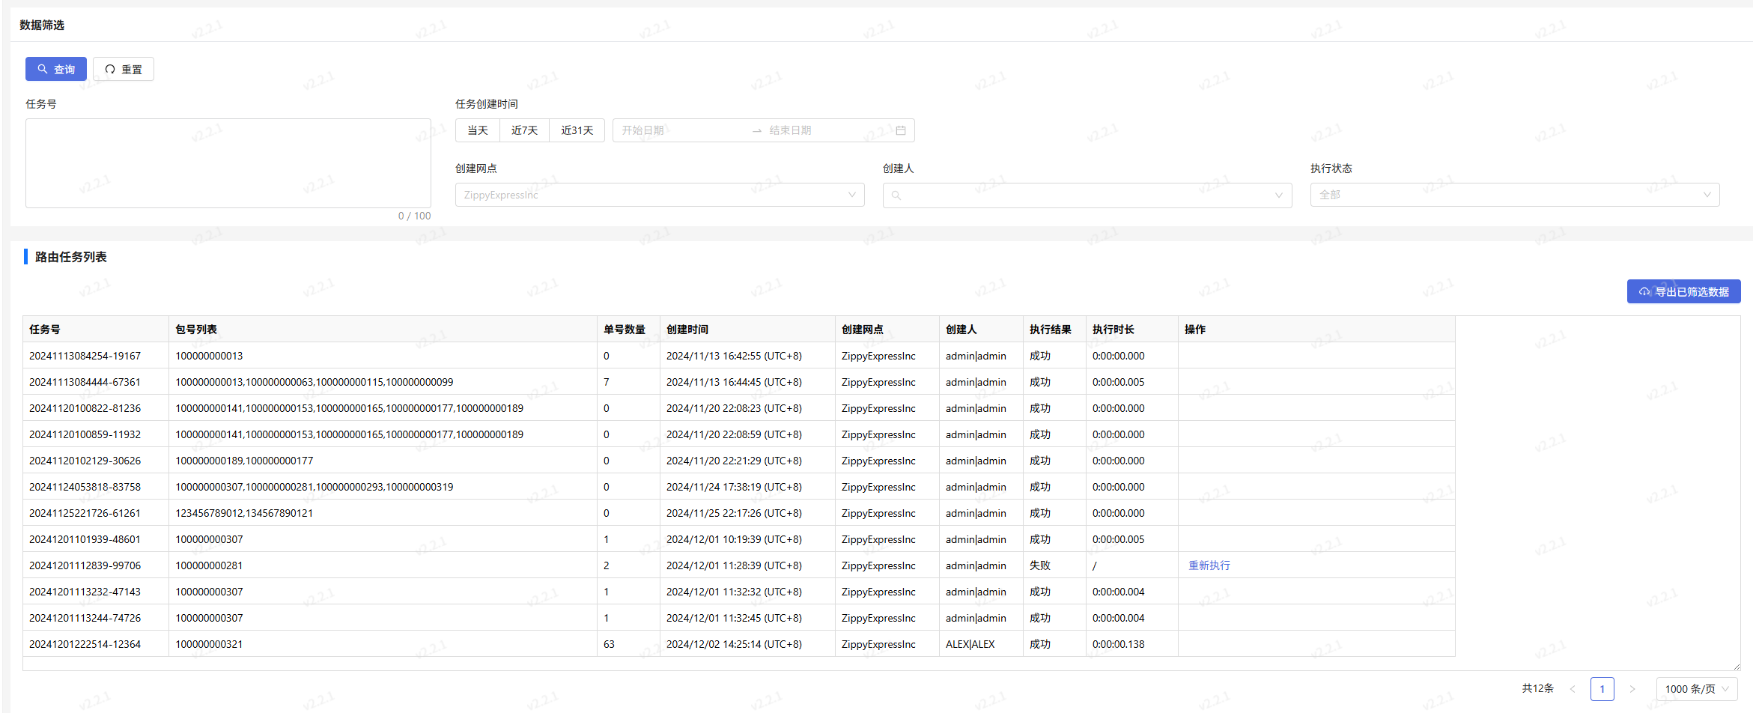The height and width of the screenshot is (713, 1753).
Task: Click the 重新执行 link for failed task
Action: [1209, 565]
